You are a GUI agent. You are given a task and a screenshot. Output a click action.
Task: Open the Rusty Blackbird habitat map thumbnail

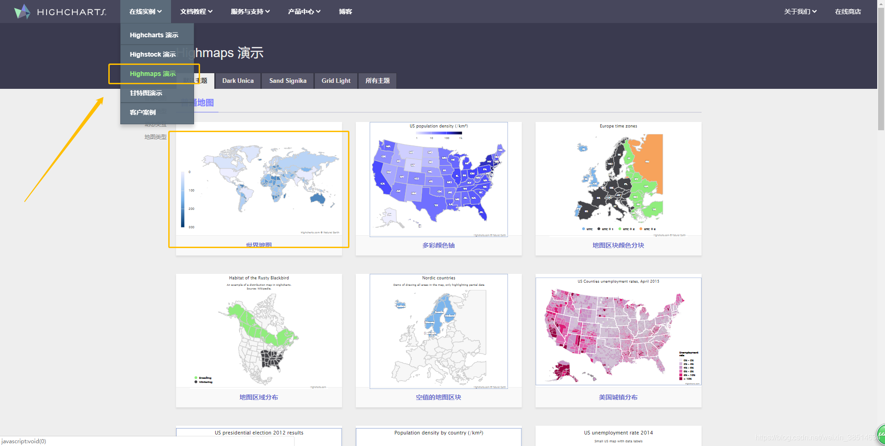259,331
